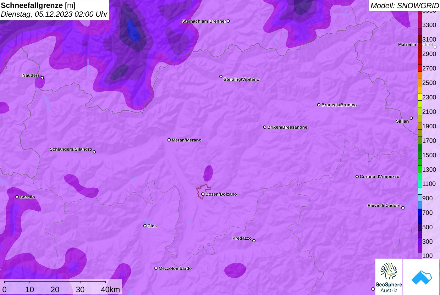Click the legend value 1700
The height and width of the screenshot is (295, 440).
point(429,141)
